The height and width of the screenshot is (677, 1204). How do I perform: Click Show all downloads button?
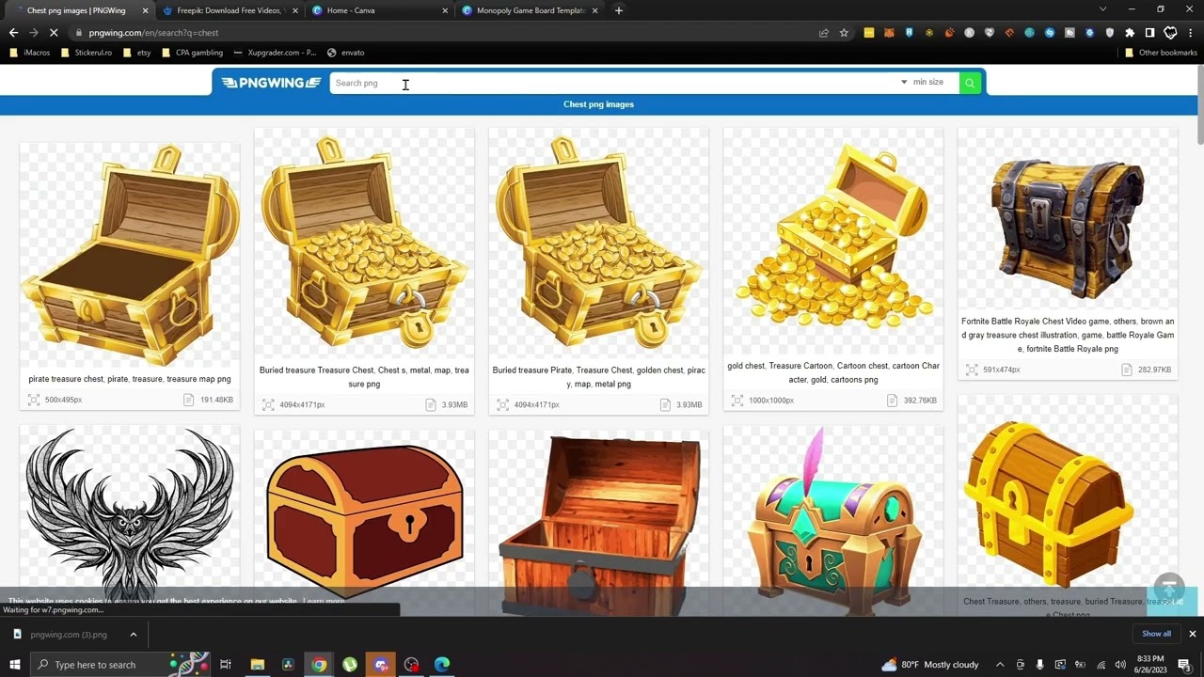pyautogui.click(x=1156, y=634)
